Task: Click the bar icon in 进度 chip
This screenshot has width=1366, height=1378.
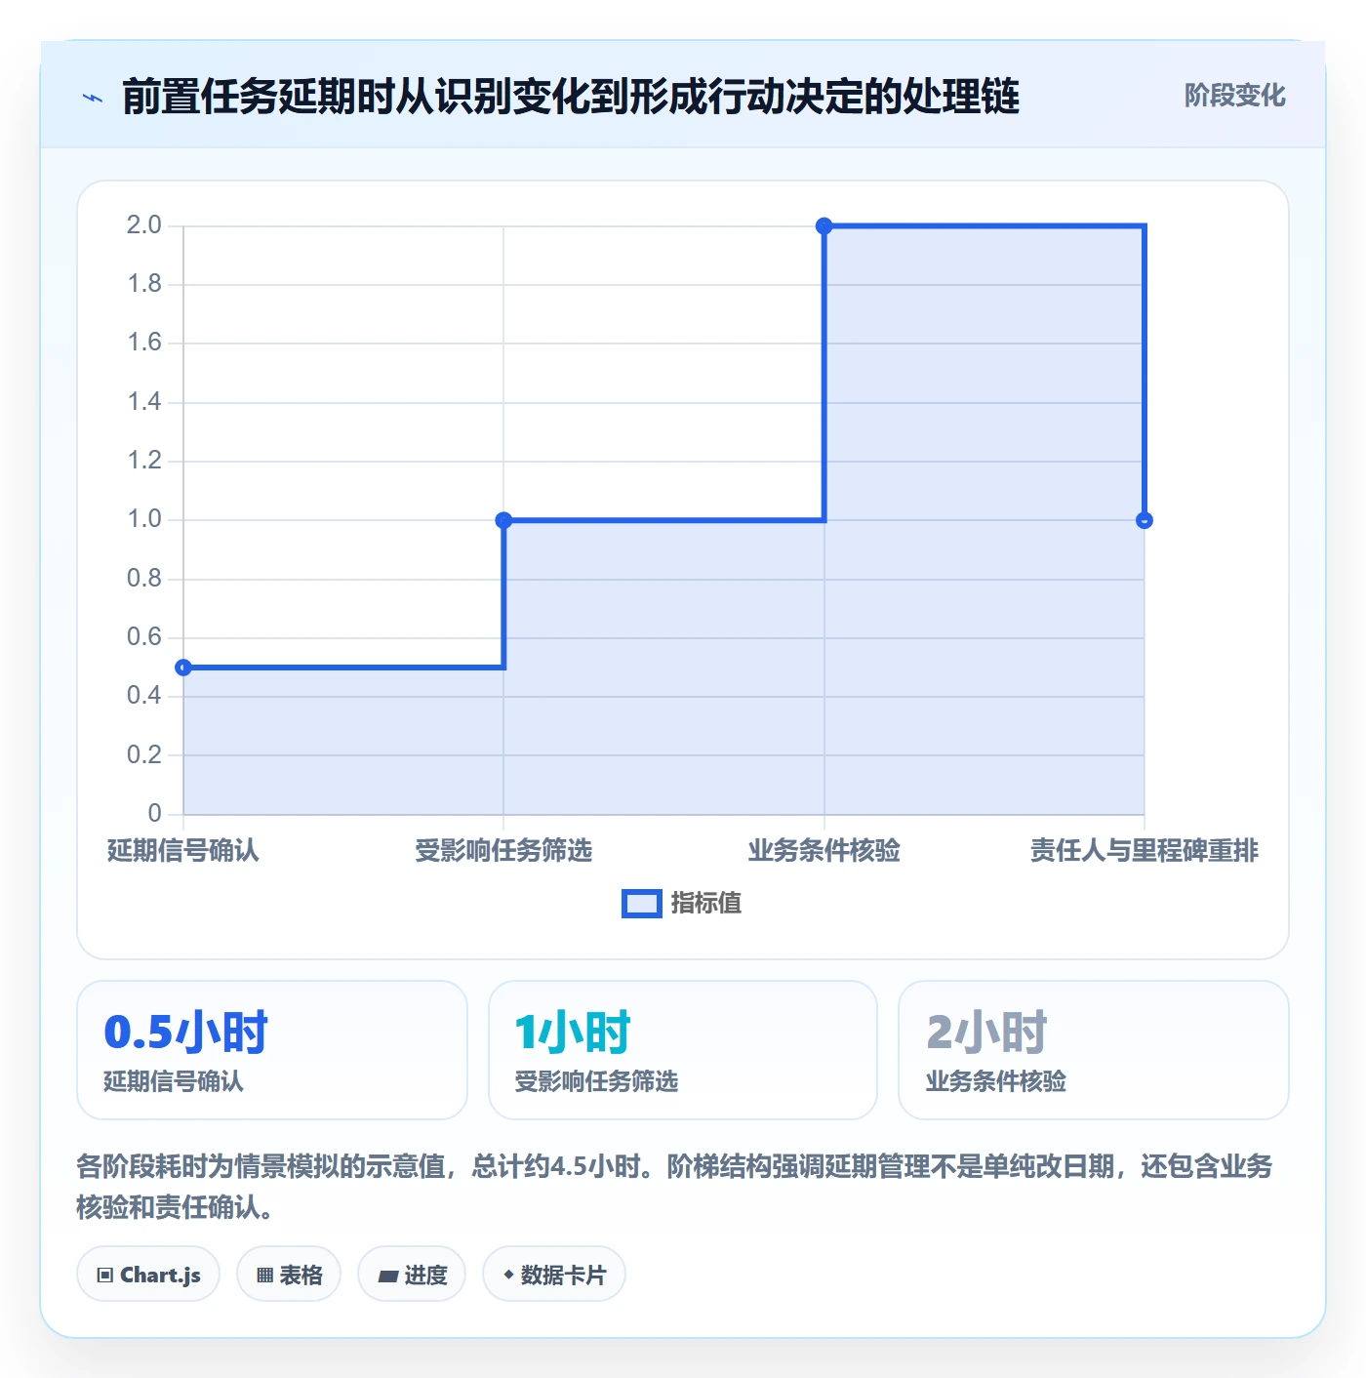Action: tap(387, 1276)
